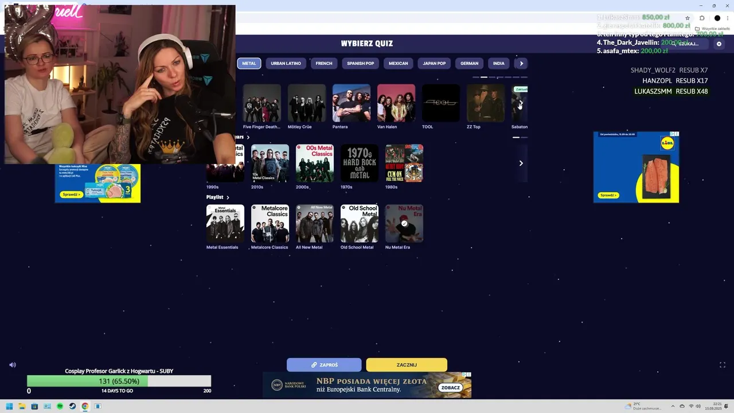Advance the years row with its arrow
Screen dimensions: 734x413
click(521, 163)
